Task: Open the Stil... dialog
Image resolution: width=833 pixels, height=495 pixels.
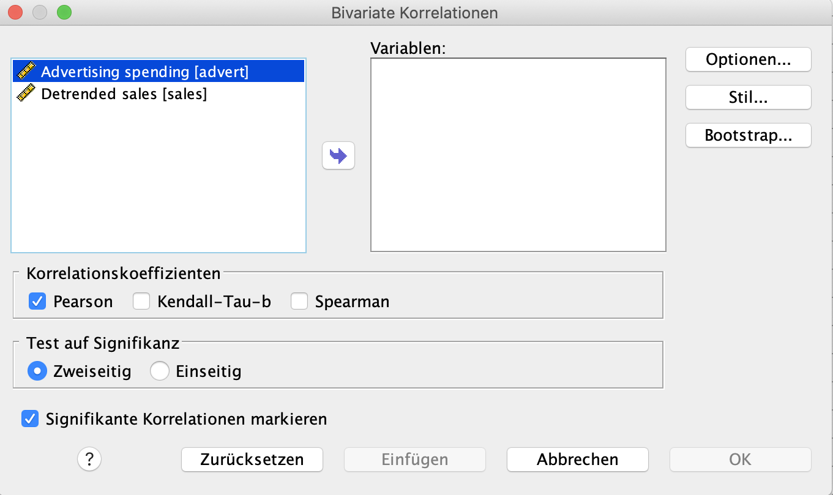Action: (x=747, y=97)
